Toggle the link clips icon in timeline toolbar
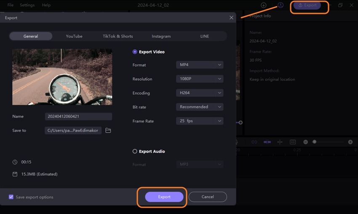 click(x=254, y=142)
